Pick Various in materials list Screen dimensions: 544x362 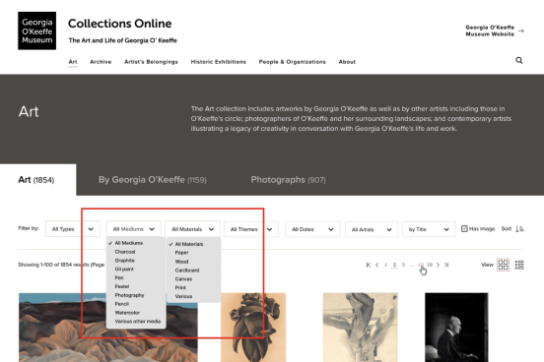click(183, 296)
